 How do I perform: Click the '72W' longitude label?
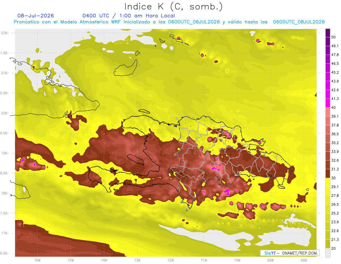tap(170, 260)
